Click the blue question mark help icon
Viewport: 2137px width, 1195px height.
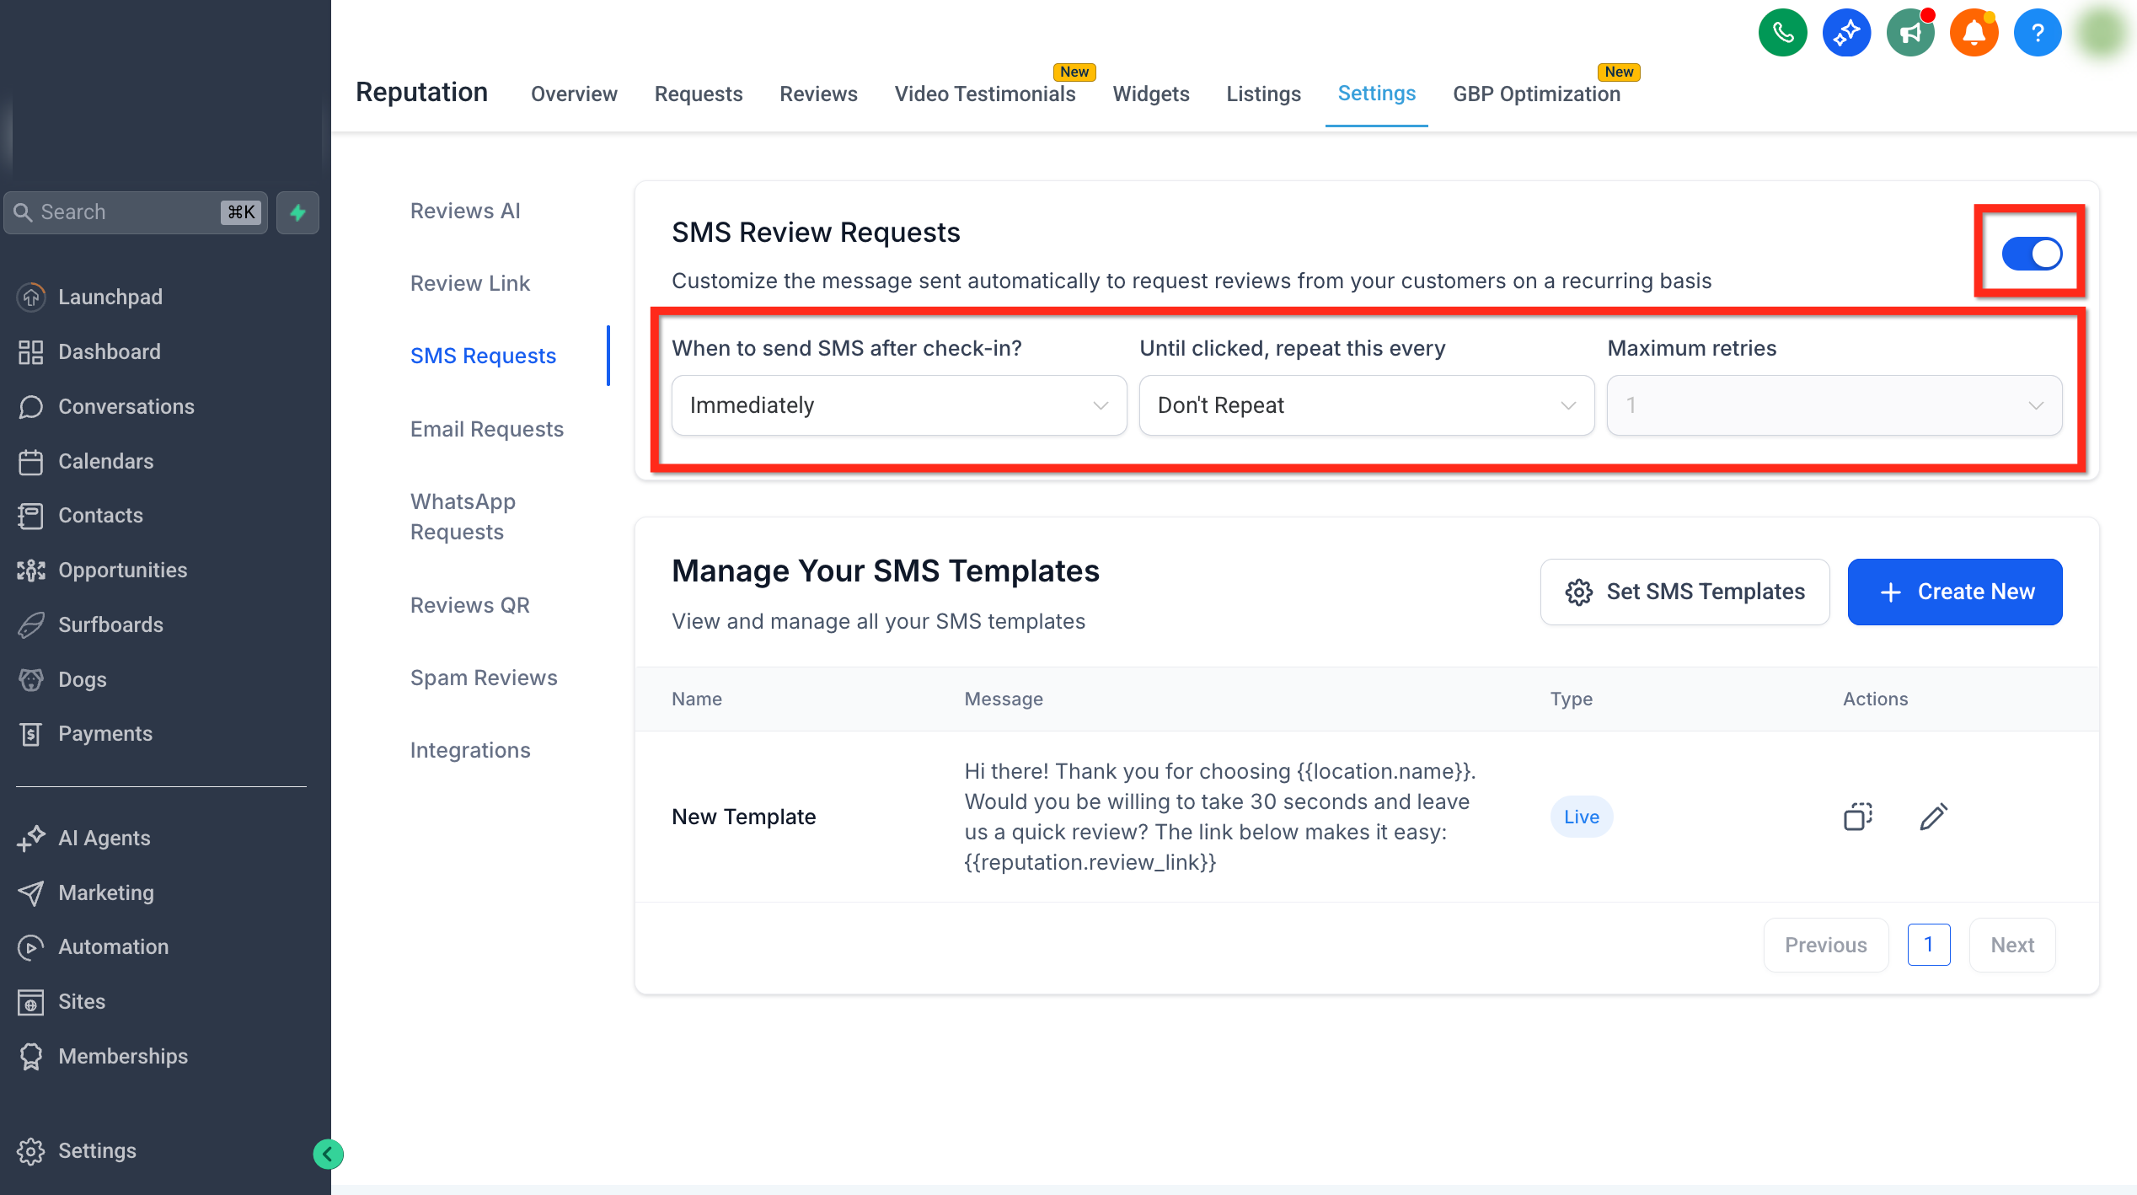pos(2038,34)
